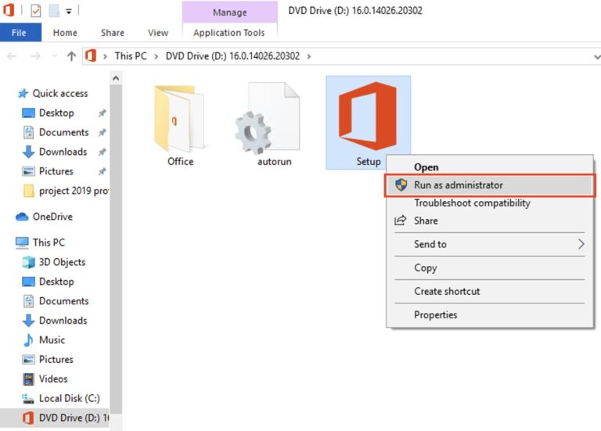Select DVD Drive (D:) in navigation pane

click(x=55, y=418)
